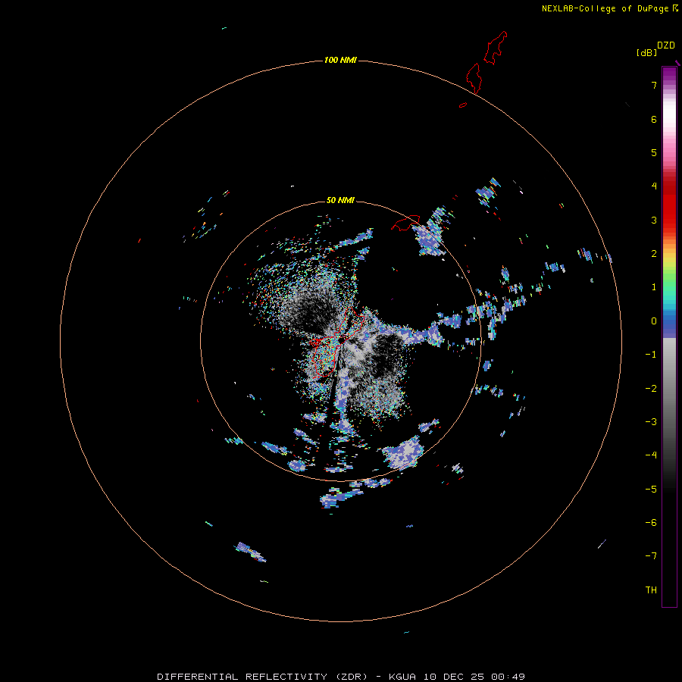Click the NEXLAB-College of DuPage credit text
The image size is (682, 682).
tap(605, 8)
